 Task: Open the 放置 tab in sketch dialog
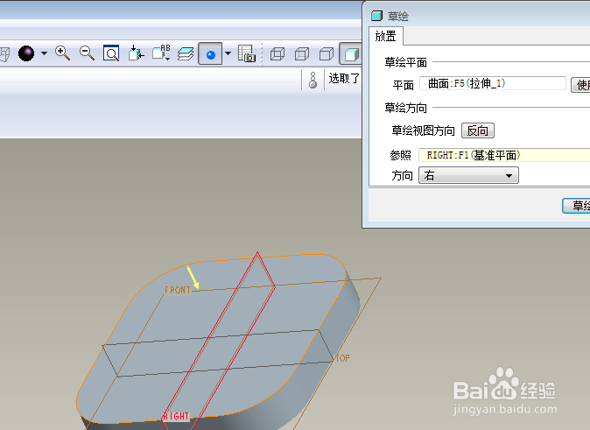click(386, 36)
